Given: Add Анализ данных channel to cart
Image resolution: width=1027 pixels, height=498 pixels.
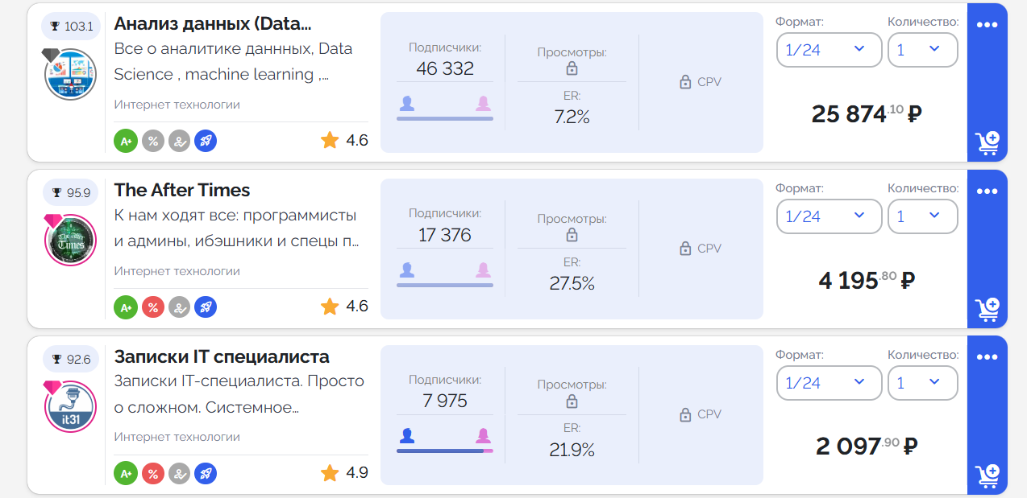Looking at the screenshot, I should click(987, 143).
